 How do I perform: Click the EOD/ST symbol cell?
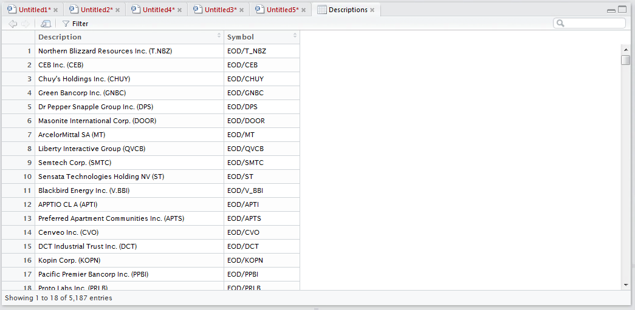(x=262, y=176)
